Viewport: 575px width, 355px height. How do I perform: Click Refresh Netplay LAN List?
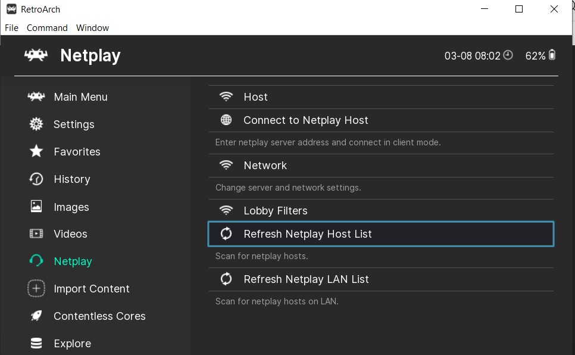[x=306, y=279]
